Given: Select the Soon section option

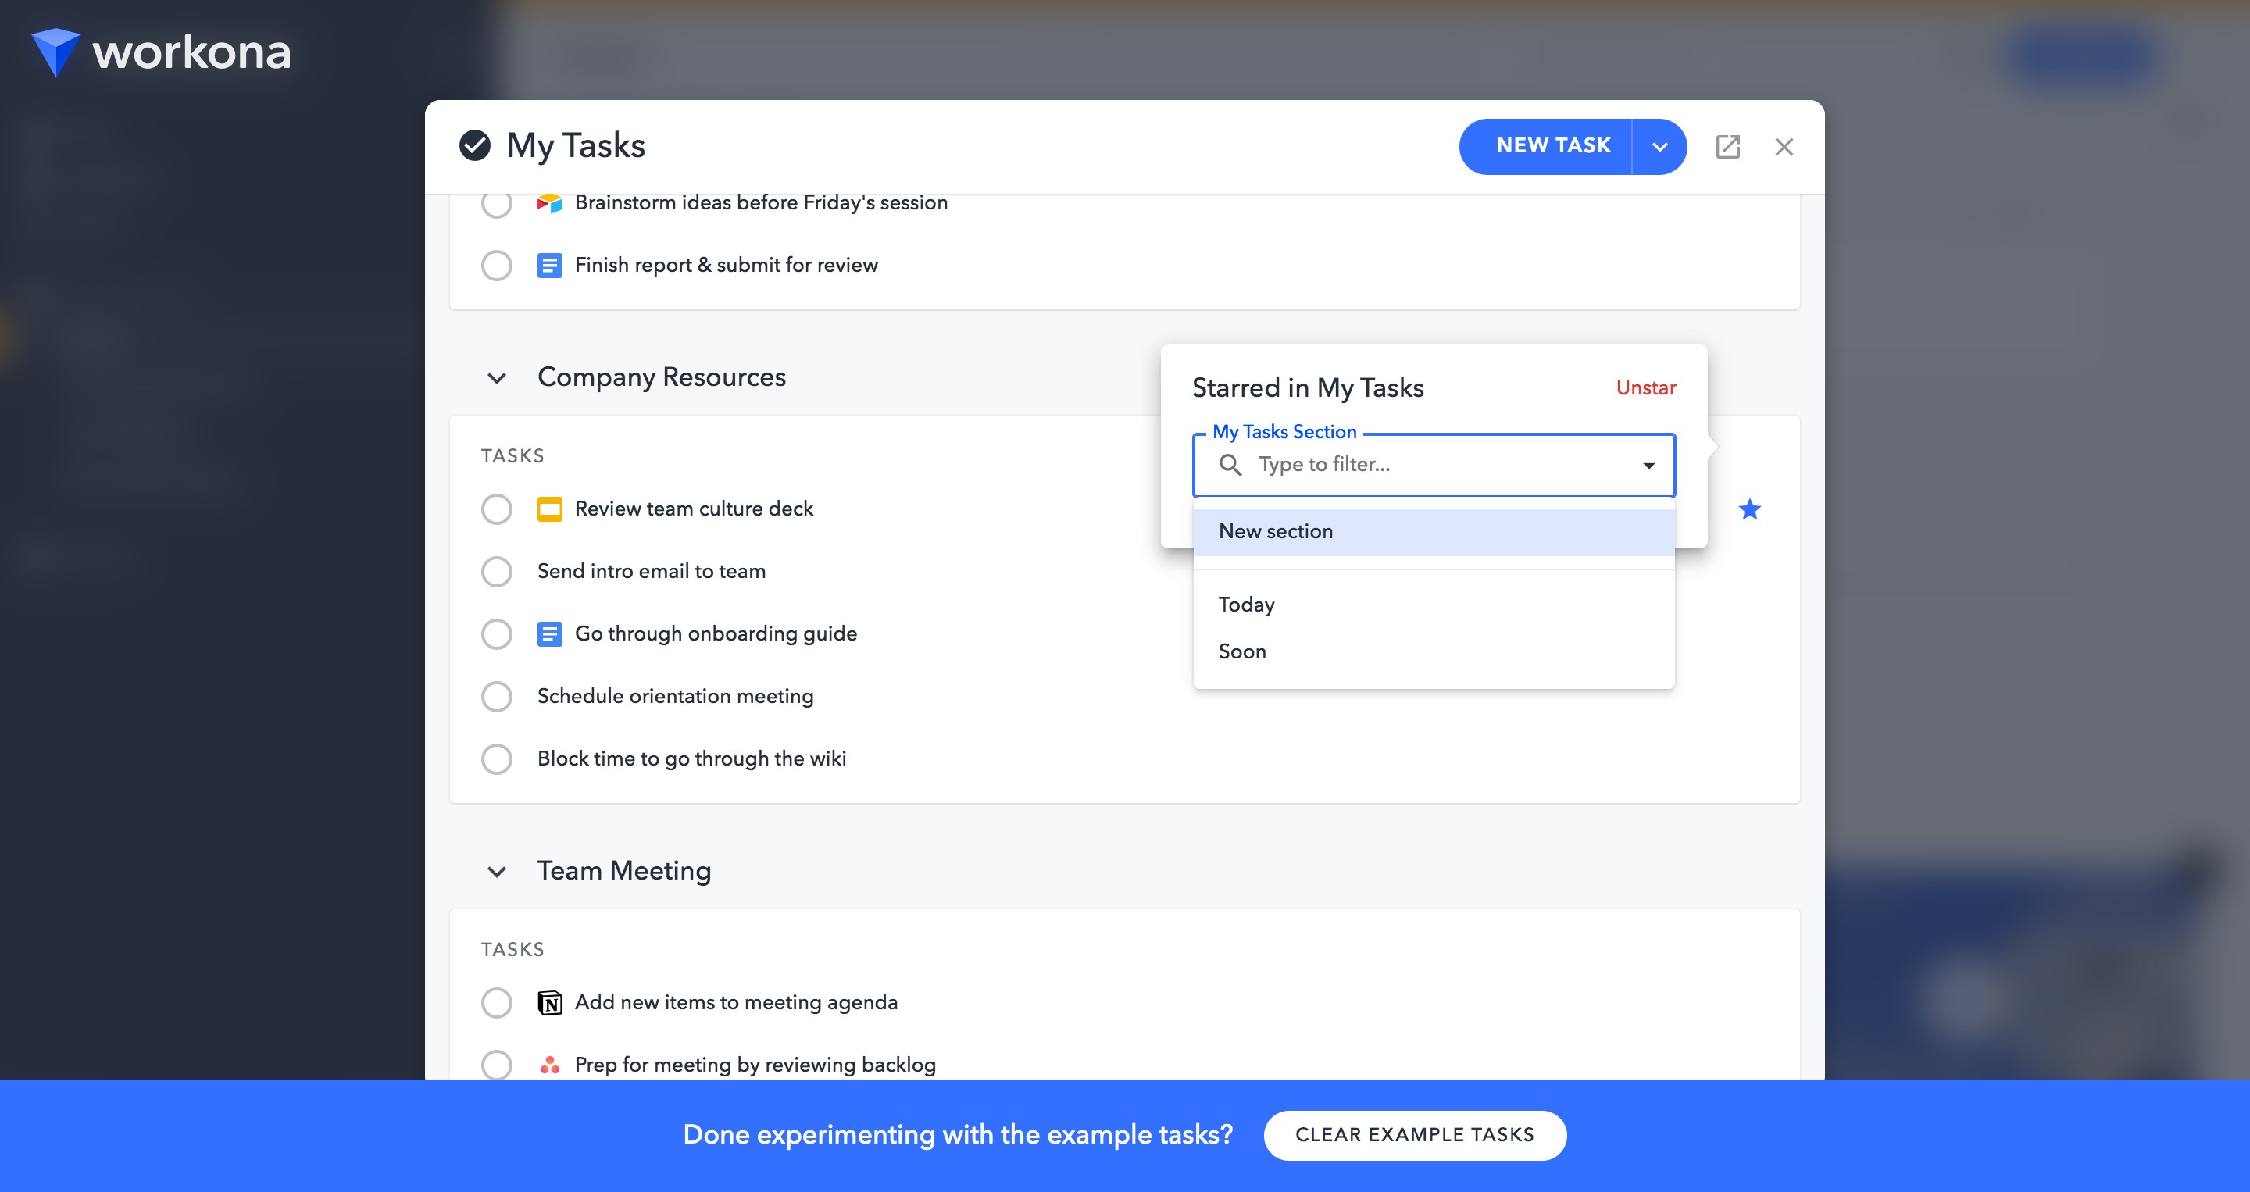Looking at the screenshot, I should pos(1434,651).
